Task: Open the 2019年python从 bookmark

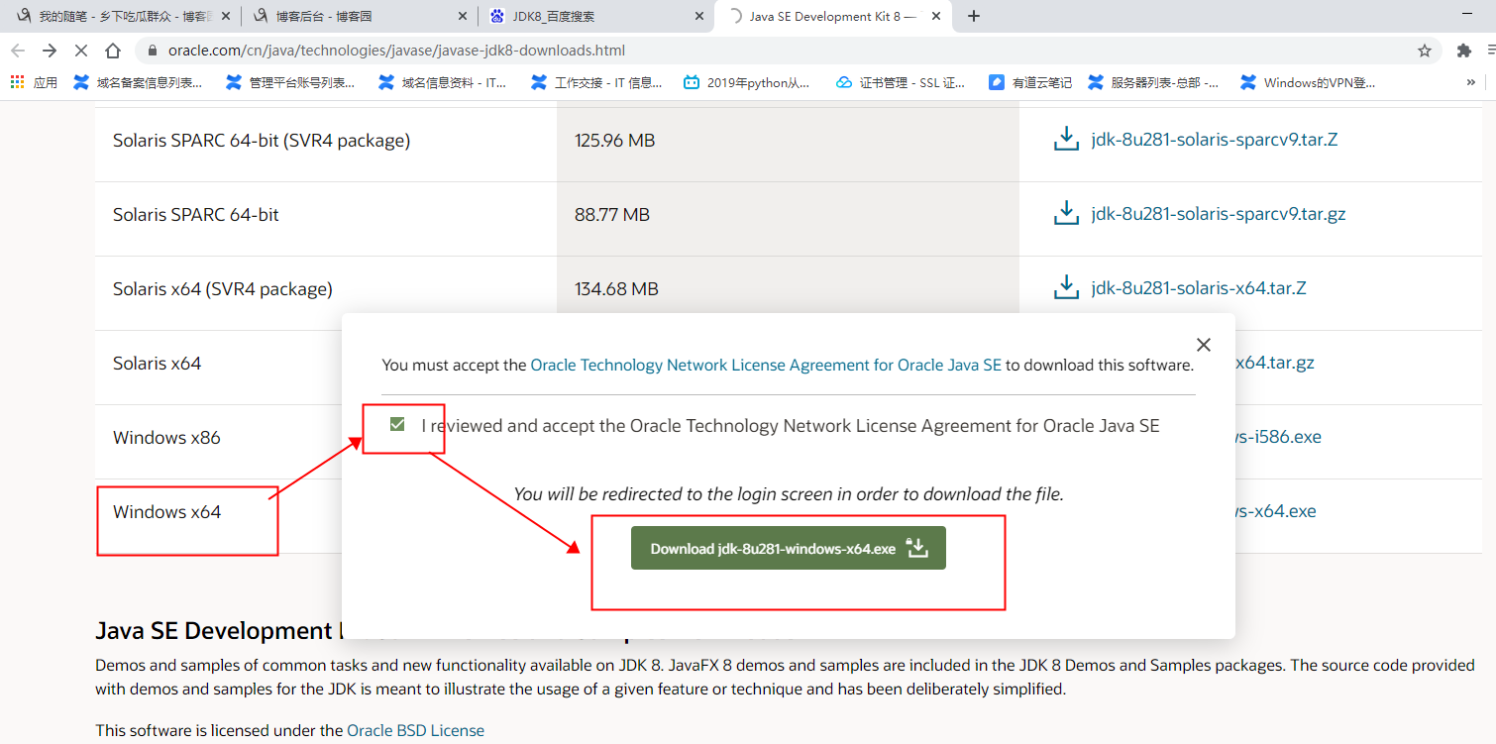Action: point(748,83)
